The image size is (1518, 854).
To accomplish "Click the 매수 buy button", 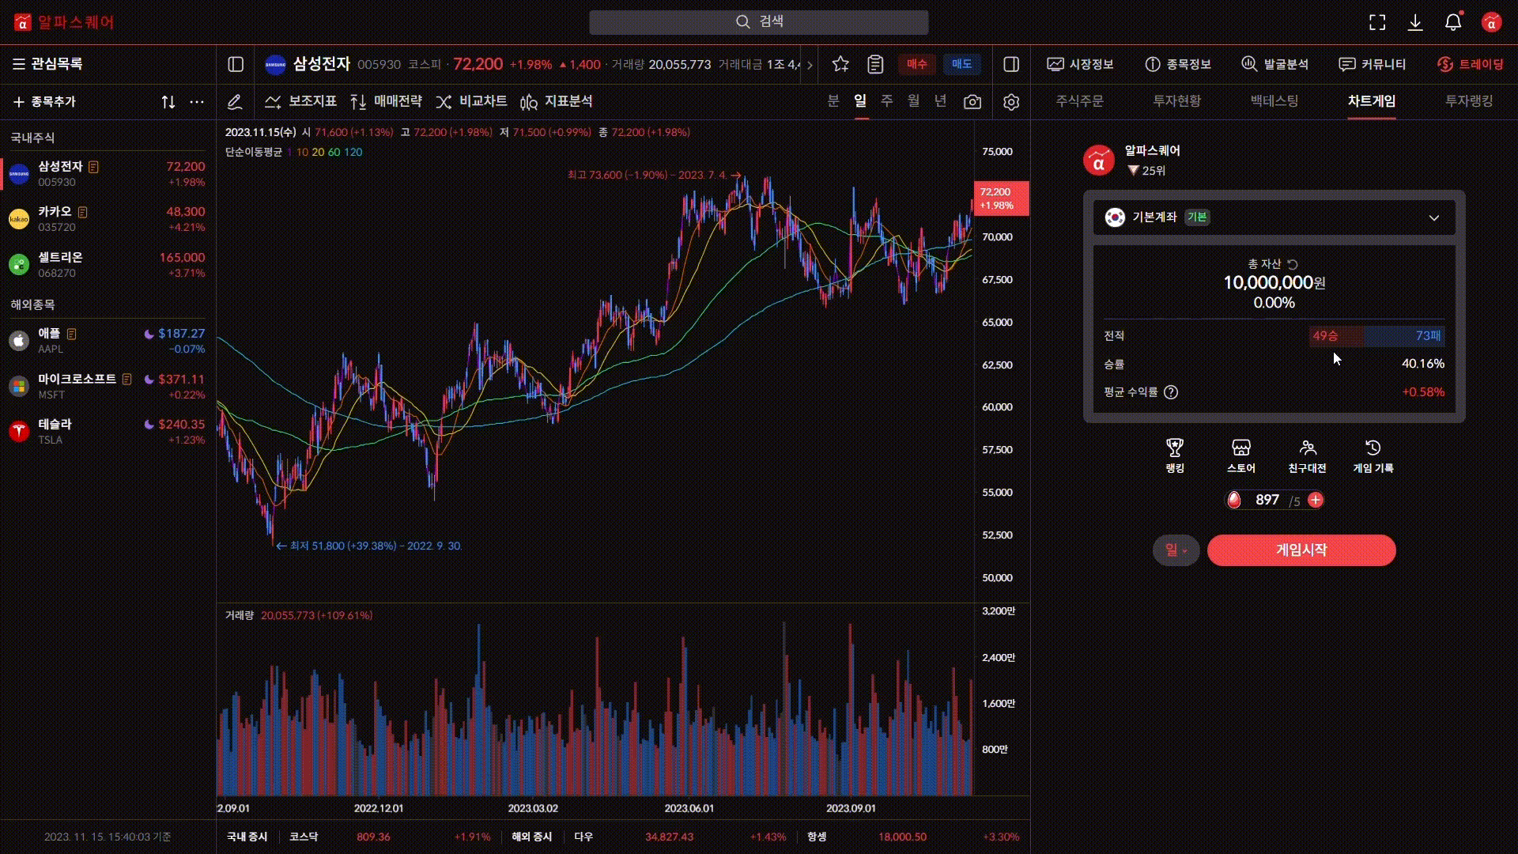I will click(x=916, y=64).
